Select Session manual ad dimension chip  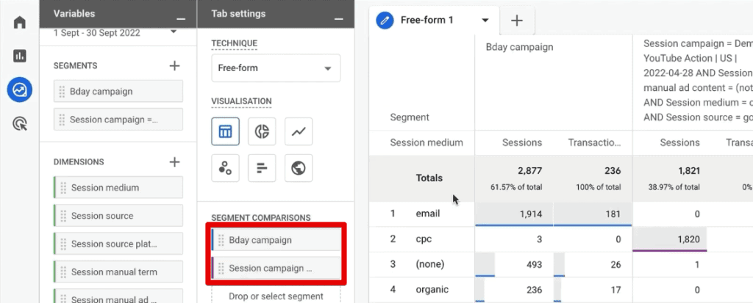coord(118,296)
